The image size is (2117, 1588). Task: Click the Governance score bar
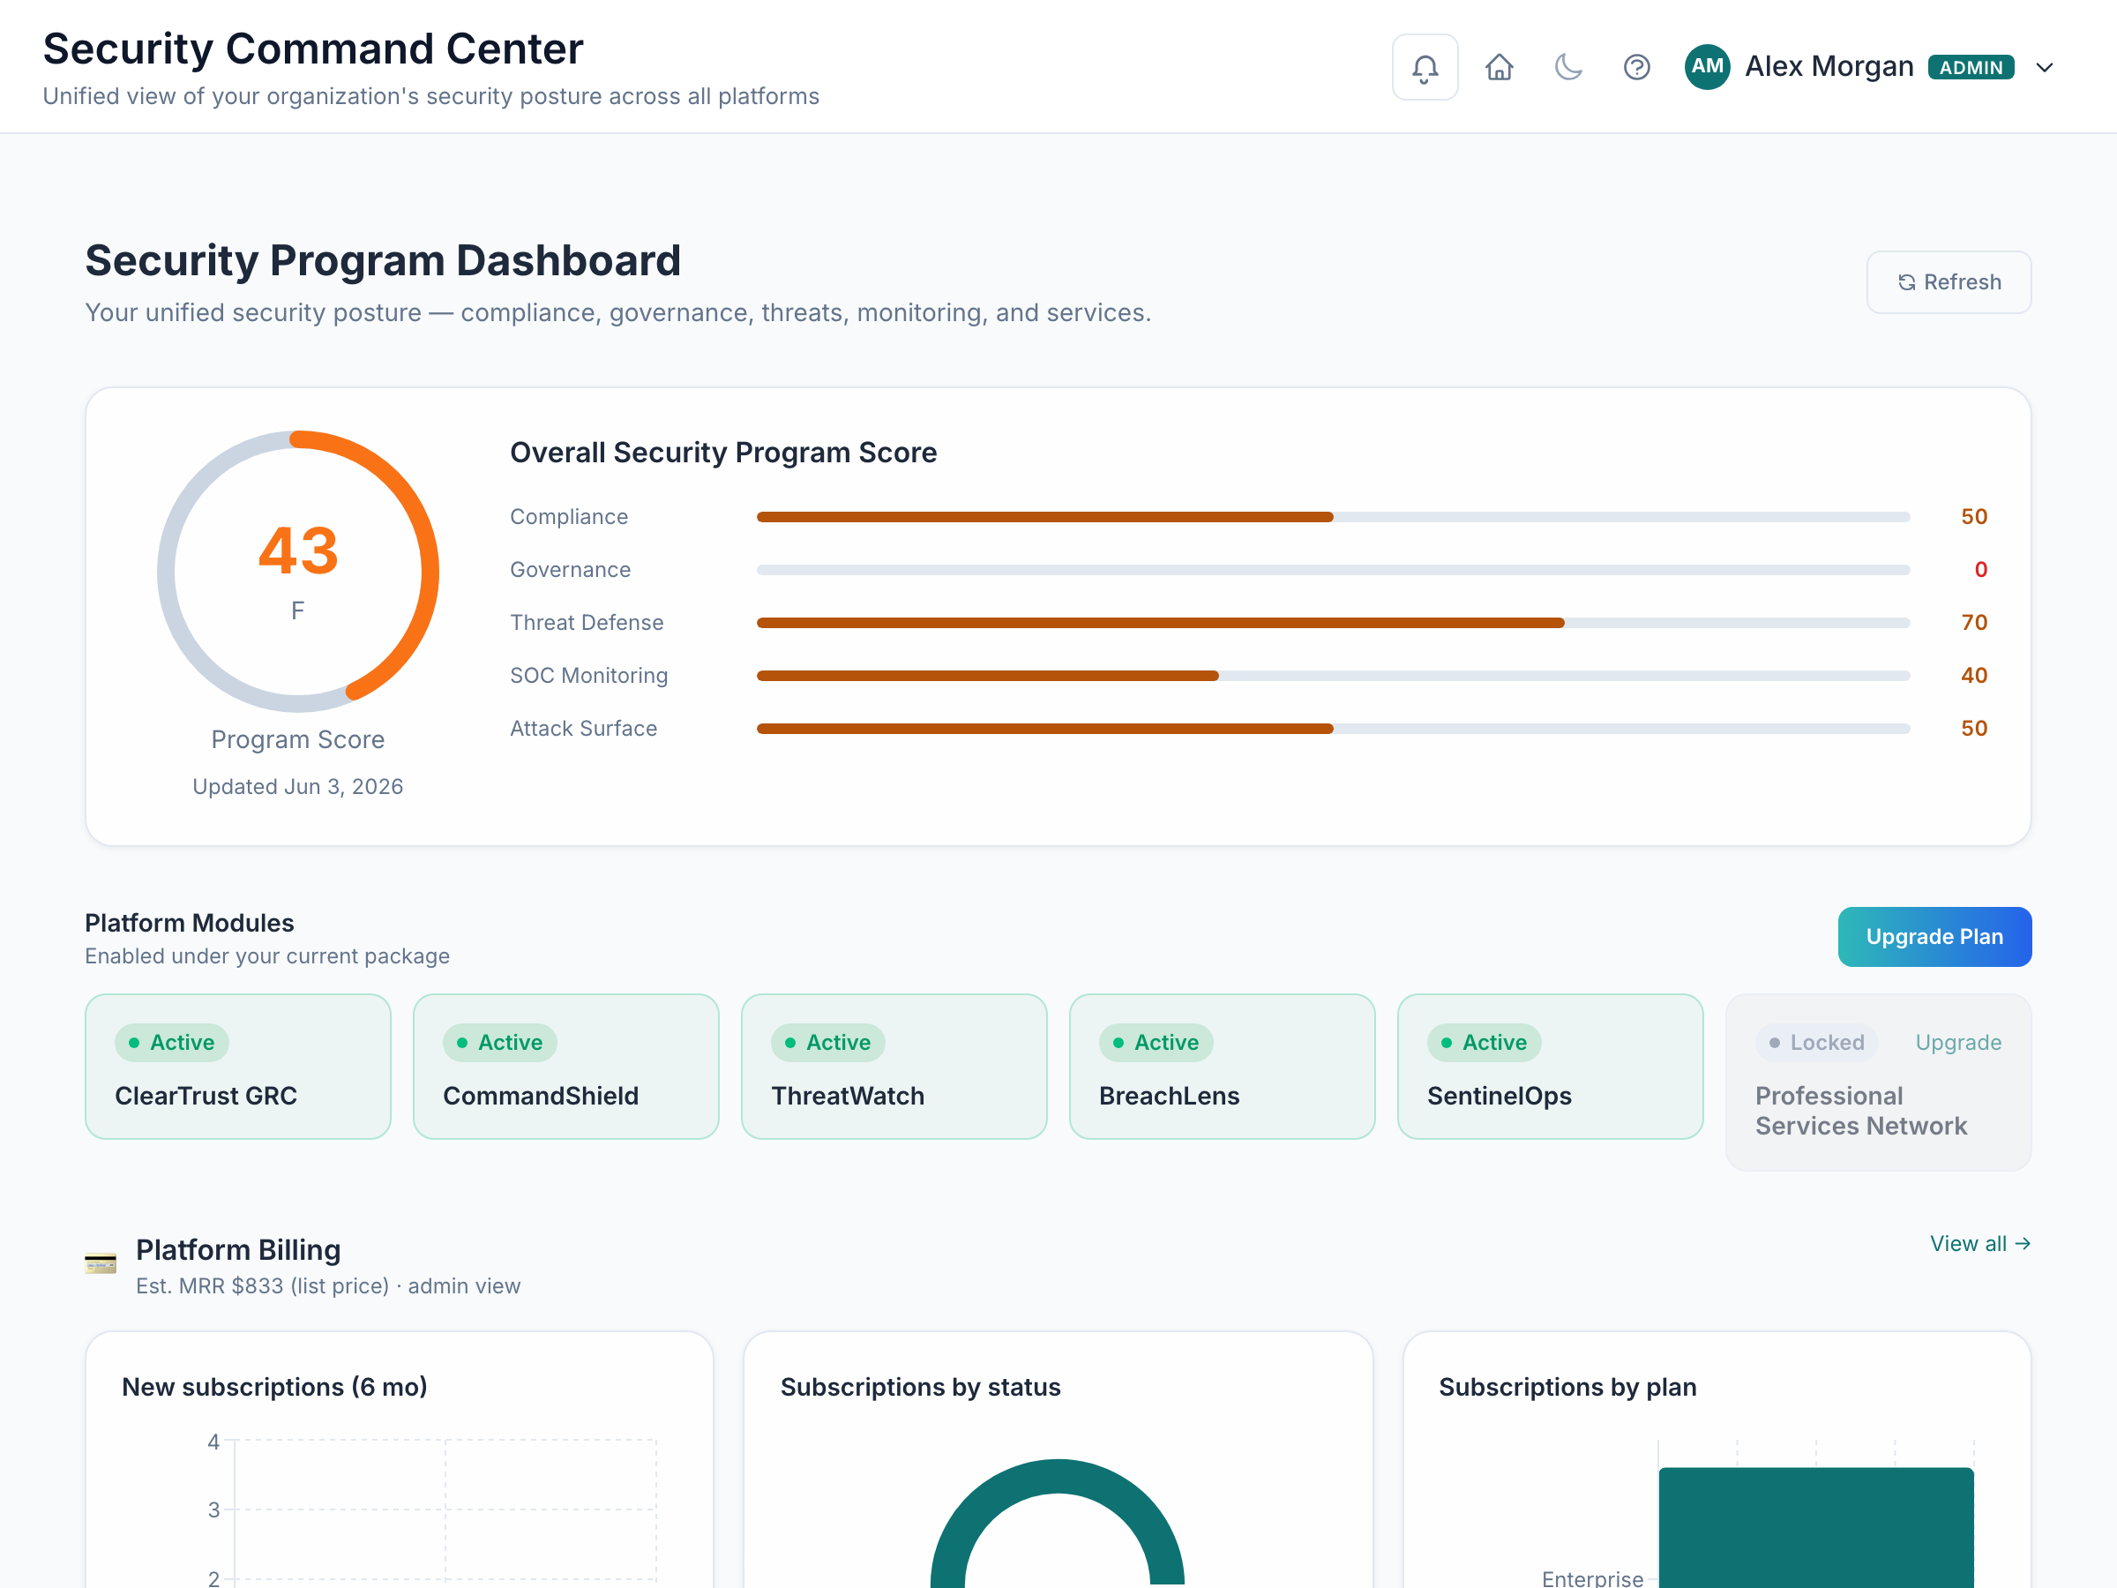pyautogui.click(x=1333, y=570)
